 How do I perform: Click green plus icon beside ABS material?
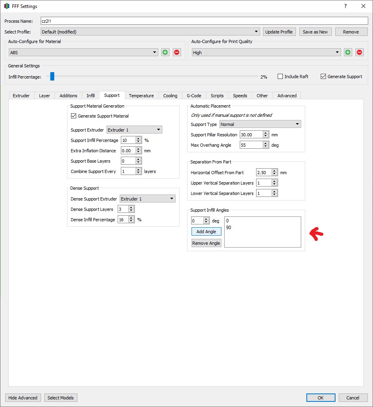click(165, 52)
